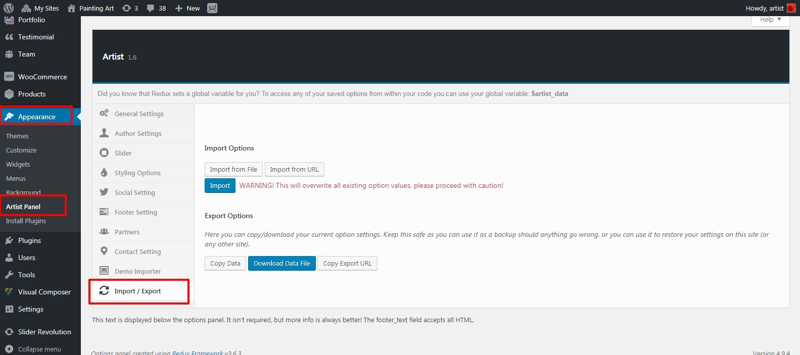Click the Social Setting Twitter icon

[x=104, y=192]
